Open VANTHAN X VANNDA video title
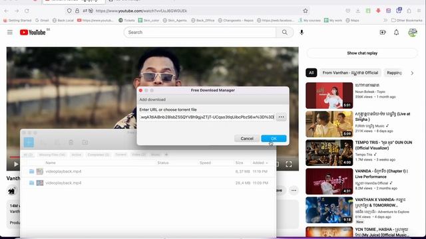Screen dimensions: 426x239 (x=380, y=202)
